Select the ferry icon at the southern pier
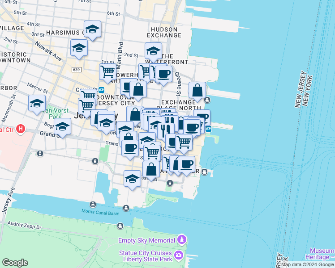 205,172
